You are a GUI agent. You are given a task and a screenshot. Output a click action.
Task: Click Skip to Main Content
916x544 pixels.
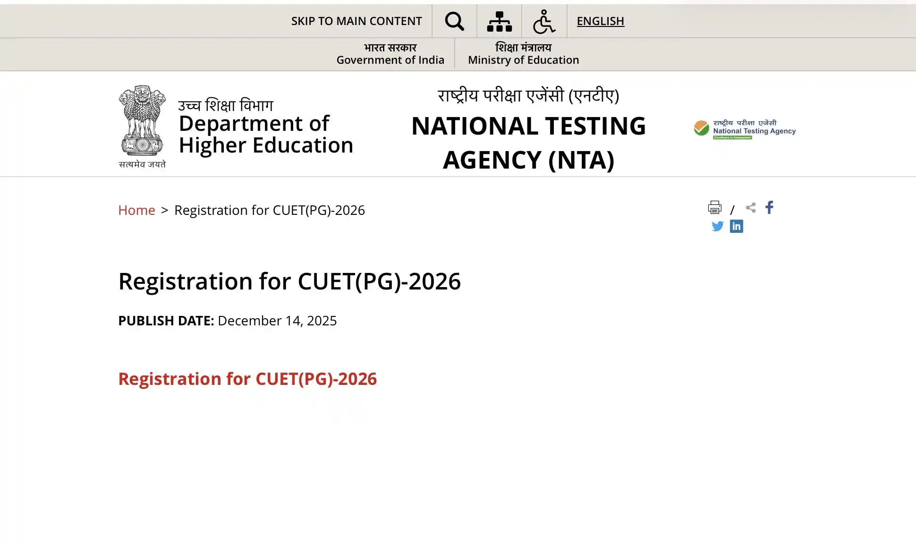tap(356, 21)
